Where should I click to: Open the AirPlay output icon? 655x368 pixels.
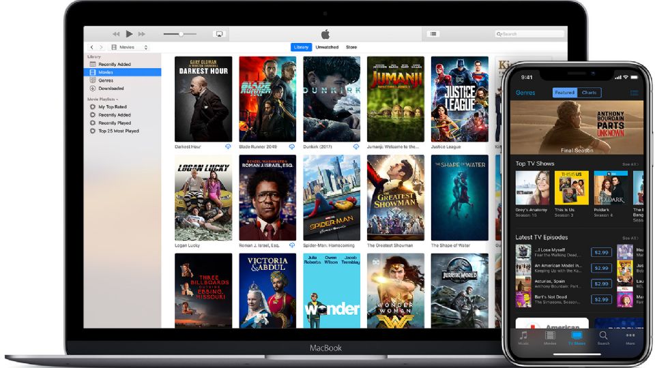pyautogui.click(x=220, y=34)
